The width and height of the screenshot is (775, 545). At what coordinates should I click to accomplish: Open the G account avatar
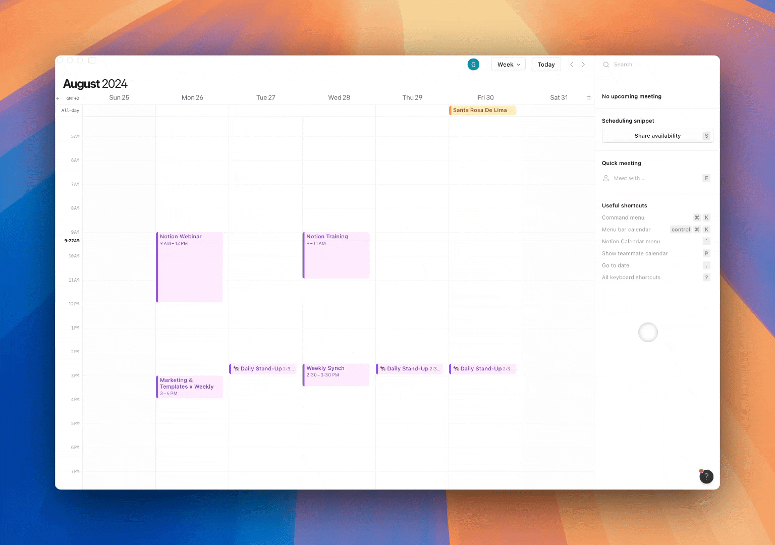pyautogui.click(x=473, y=65)
